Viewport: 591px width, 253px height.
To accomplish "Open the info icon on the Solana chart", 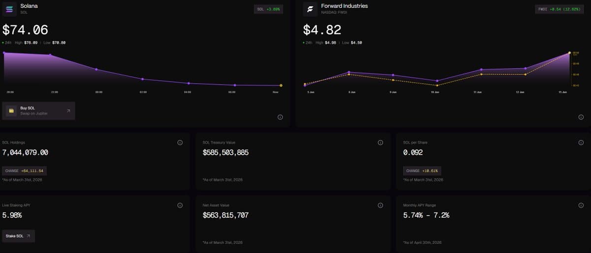I will [x=280, y=117].
